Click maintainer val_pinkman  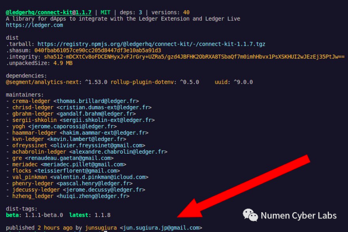(x=29, y=177)
